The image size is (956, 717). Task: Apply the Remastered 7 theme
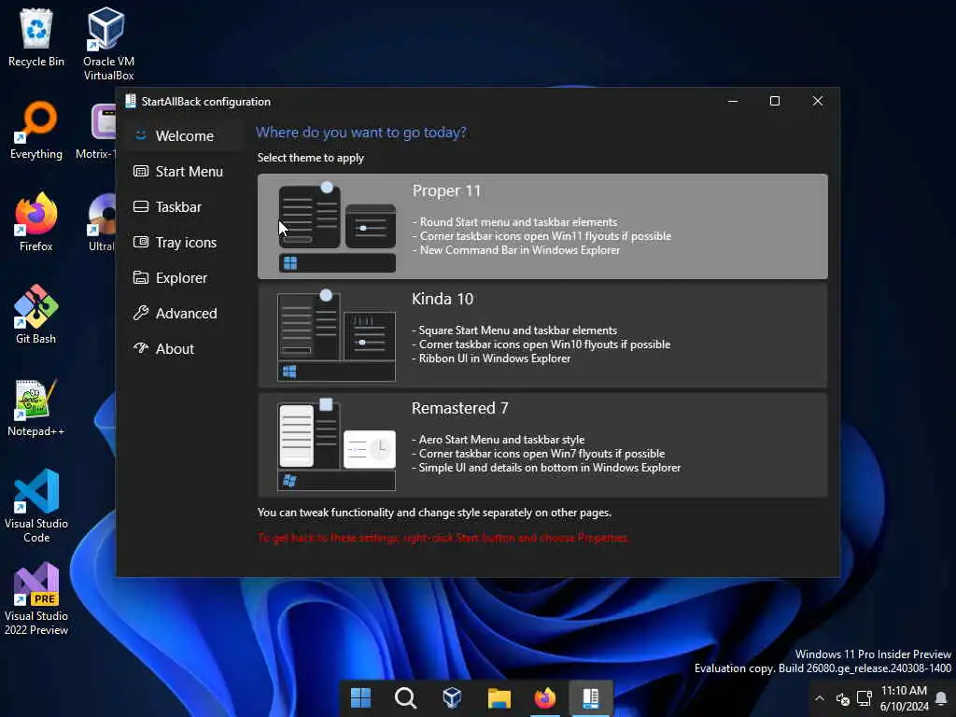tap(542, 444)
